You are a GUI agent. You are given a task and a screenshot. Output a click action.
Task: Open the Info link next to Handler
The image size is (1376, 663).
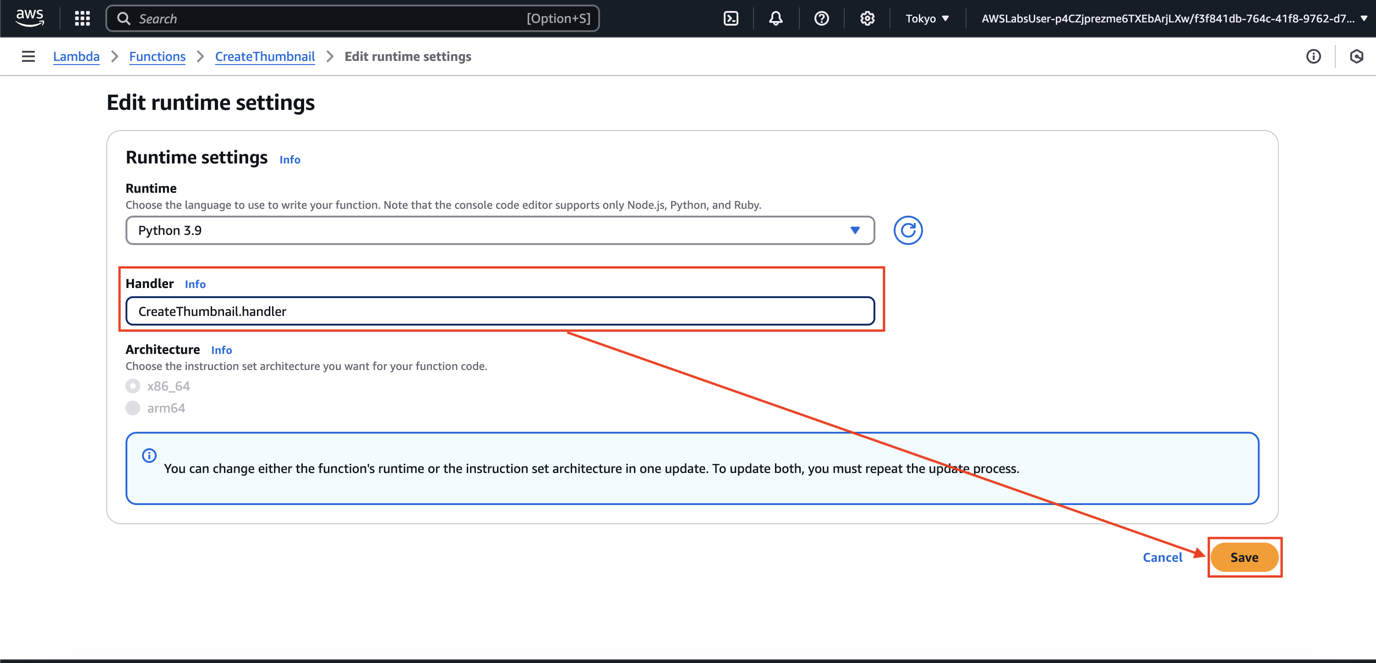click(x=195, y=284)
